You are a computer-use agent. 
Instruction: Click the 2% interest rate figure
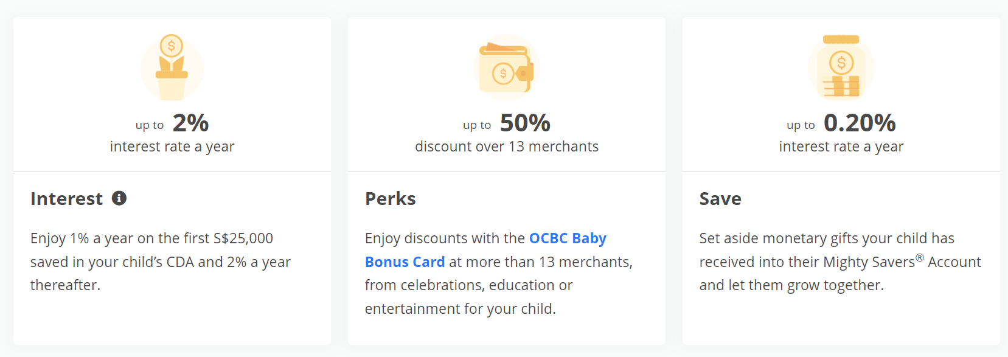pos(190,123)
